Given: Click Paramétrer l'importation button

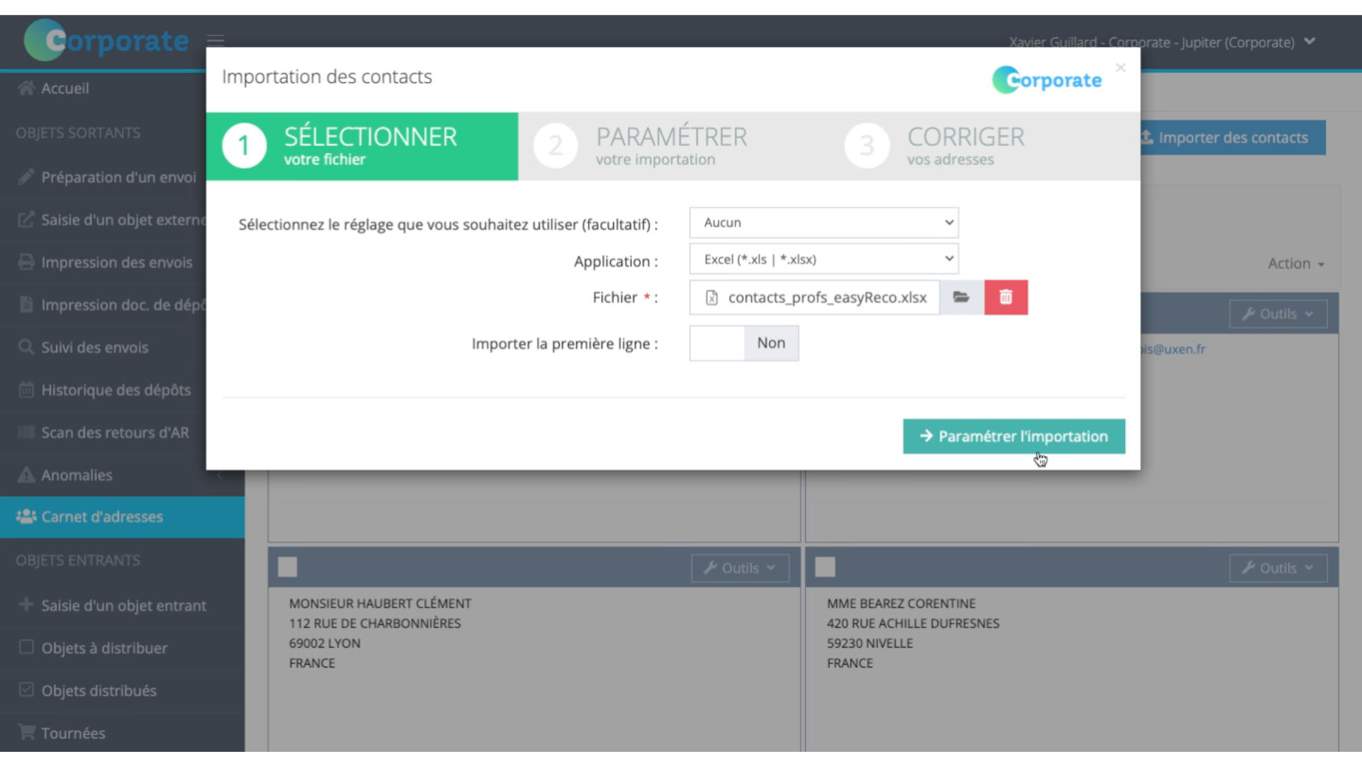Looking at the screenshot, I should pos(1014,436).
